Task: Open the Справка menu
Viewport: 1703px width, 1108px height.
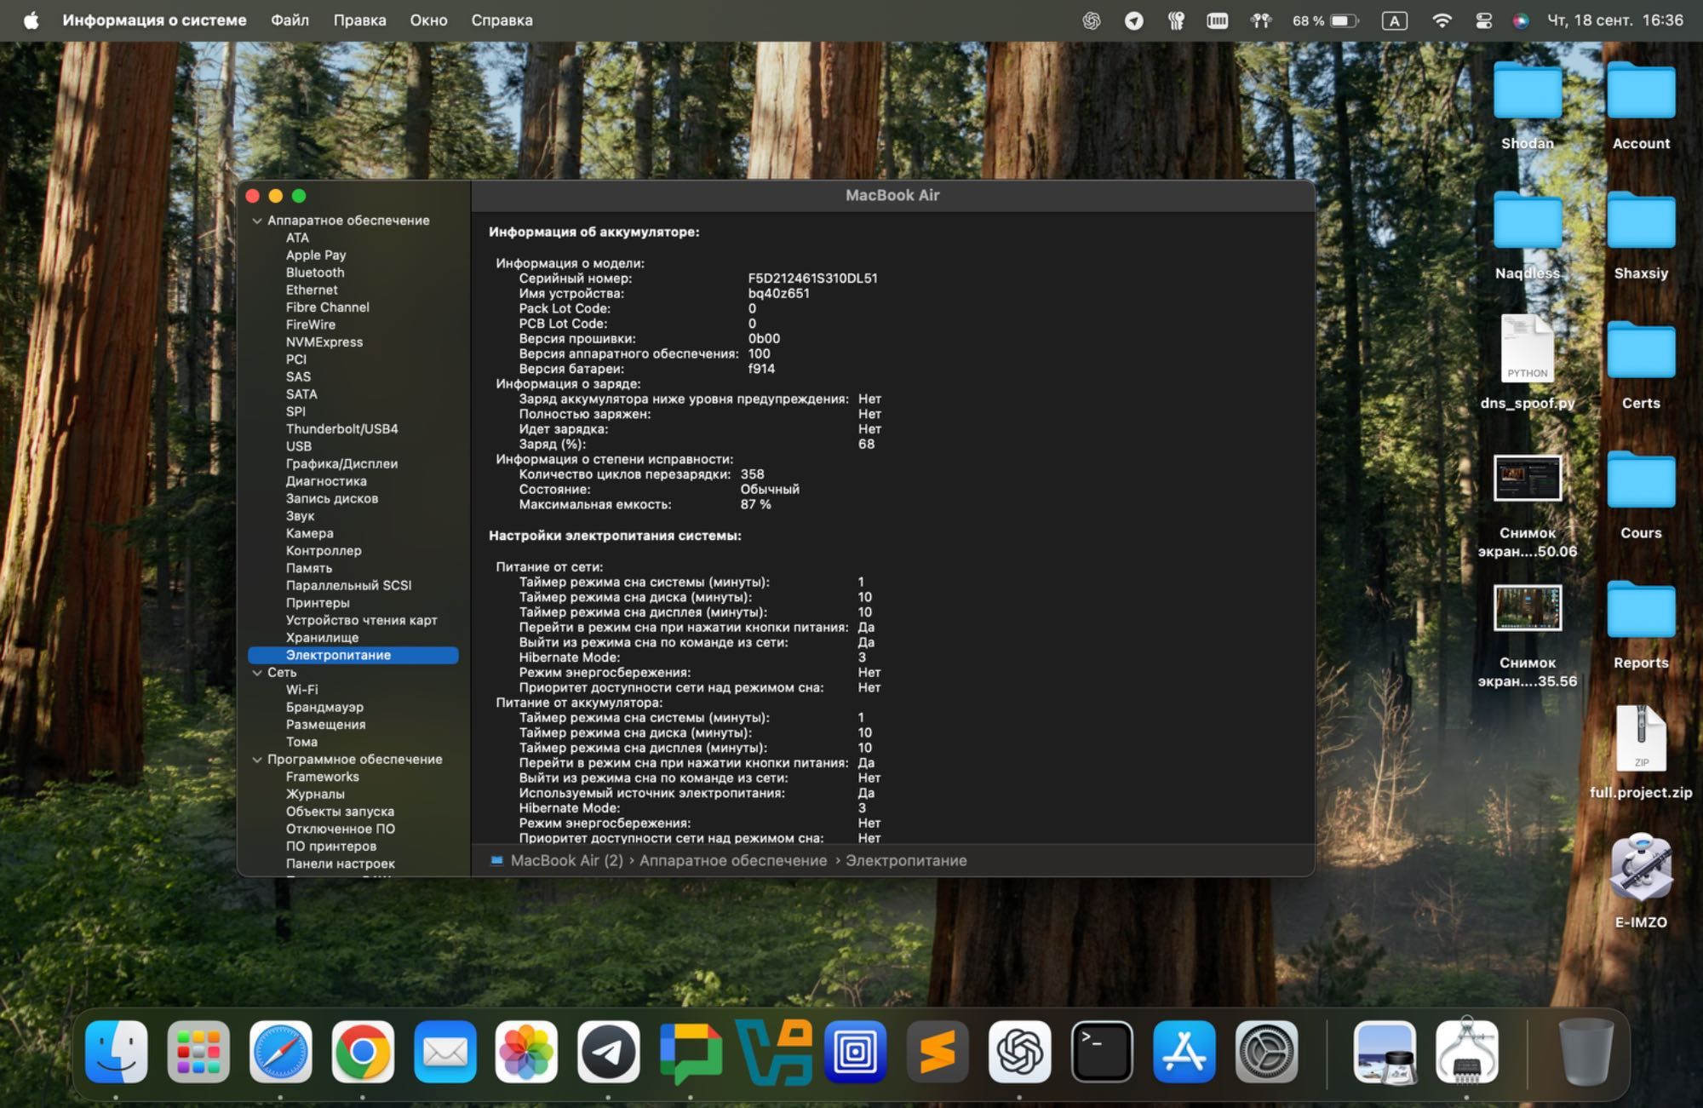Action: (x=502, y=20)
